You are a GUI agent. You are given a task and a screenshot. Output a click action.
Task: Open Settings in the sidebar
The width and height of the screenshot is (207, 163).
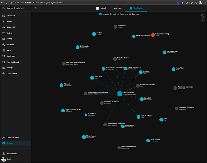point(16,143)
